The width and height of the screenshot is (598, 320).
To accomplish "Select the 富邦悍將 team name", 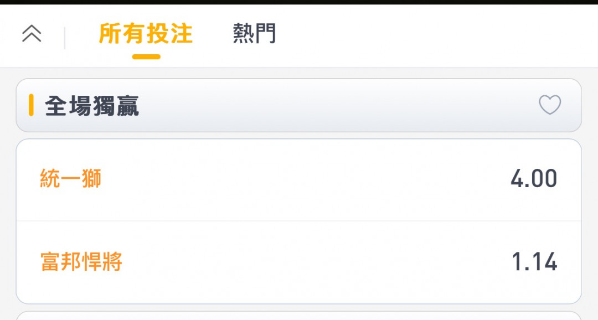I will tap(81, 262).
